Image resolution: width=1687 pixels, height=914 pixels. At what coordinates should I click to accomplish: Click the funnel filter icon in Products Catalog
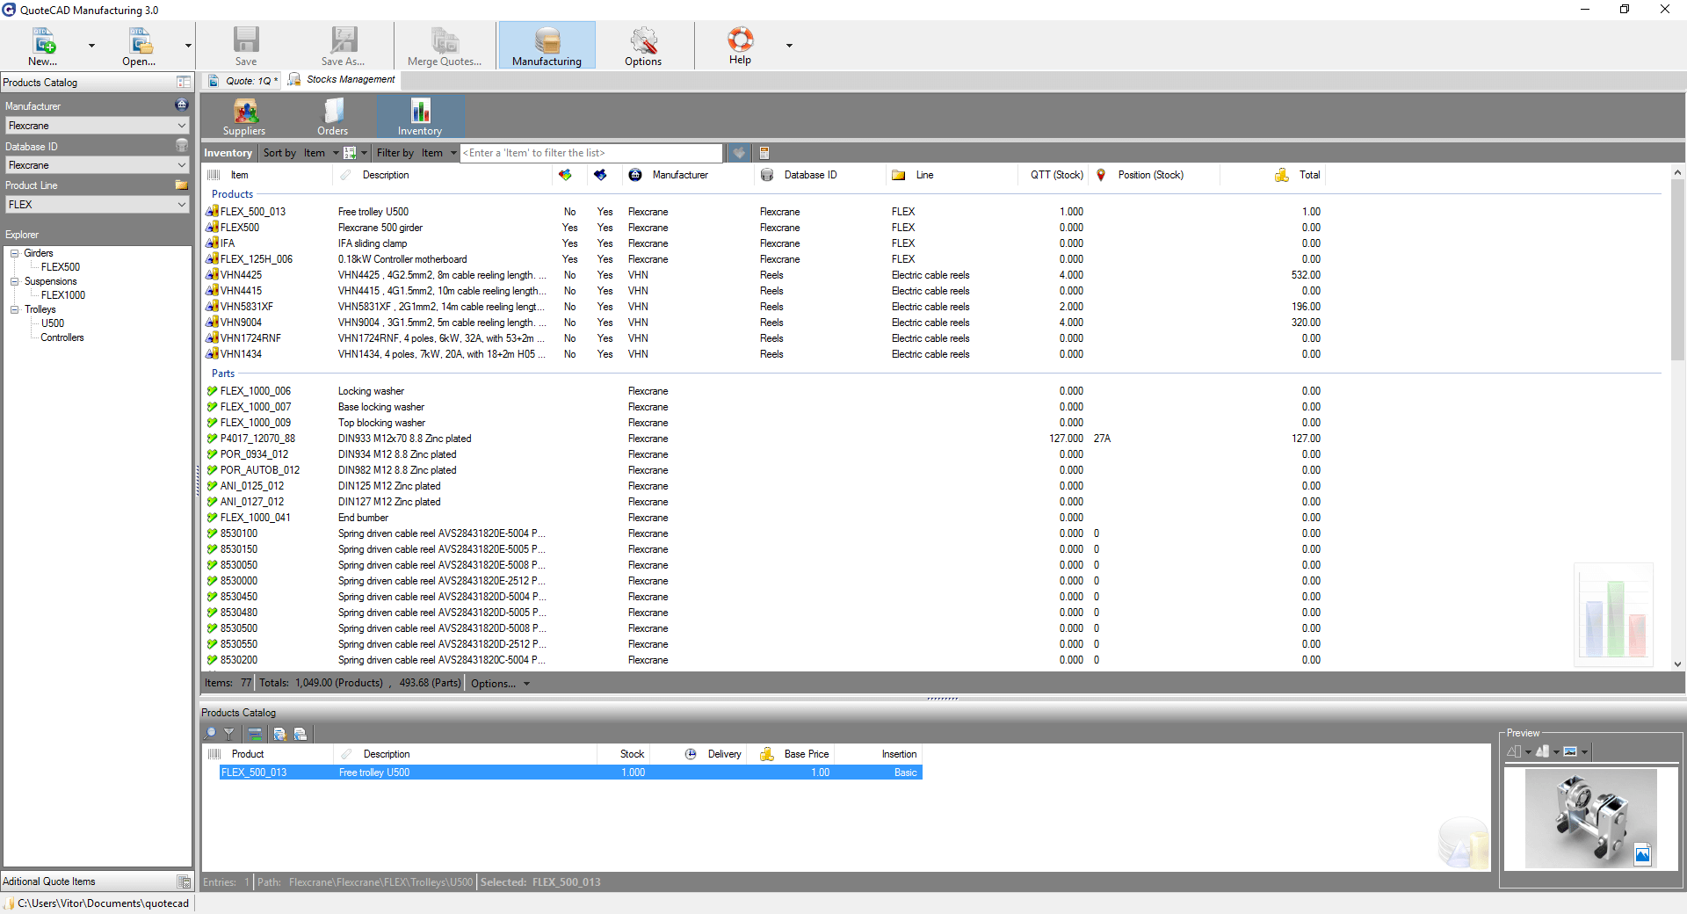pos(229,734)
